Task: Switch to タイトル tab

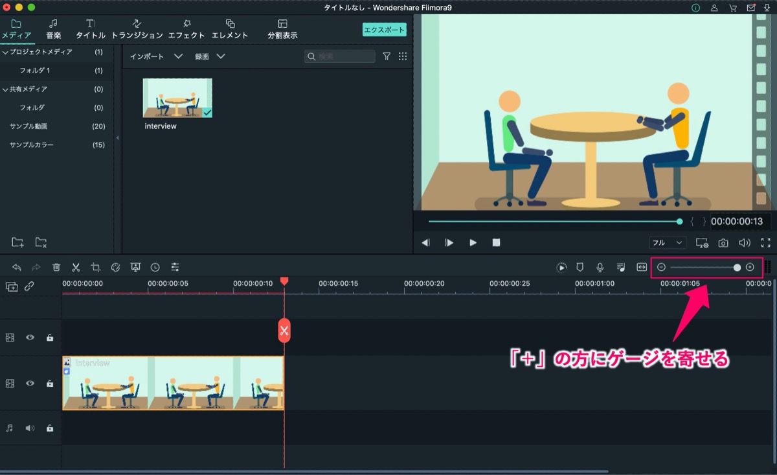Action: (x=91, y=29)
